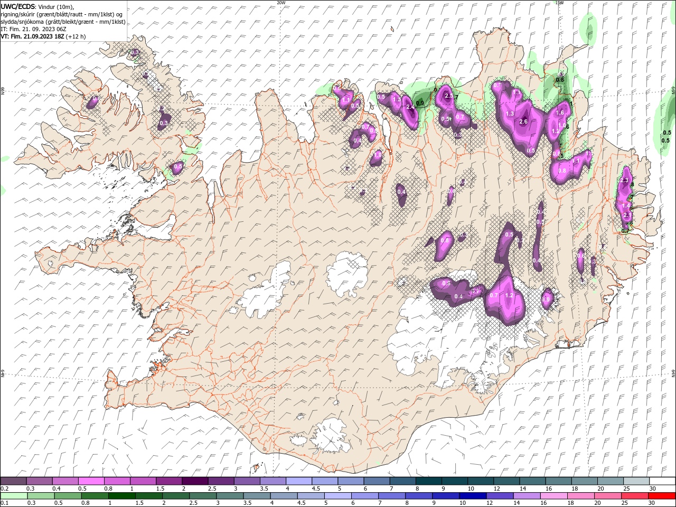Click the 'UWC/ECDS: Vindur (10m),' title text

[37, 6]
